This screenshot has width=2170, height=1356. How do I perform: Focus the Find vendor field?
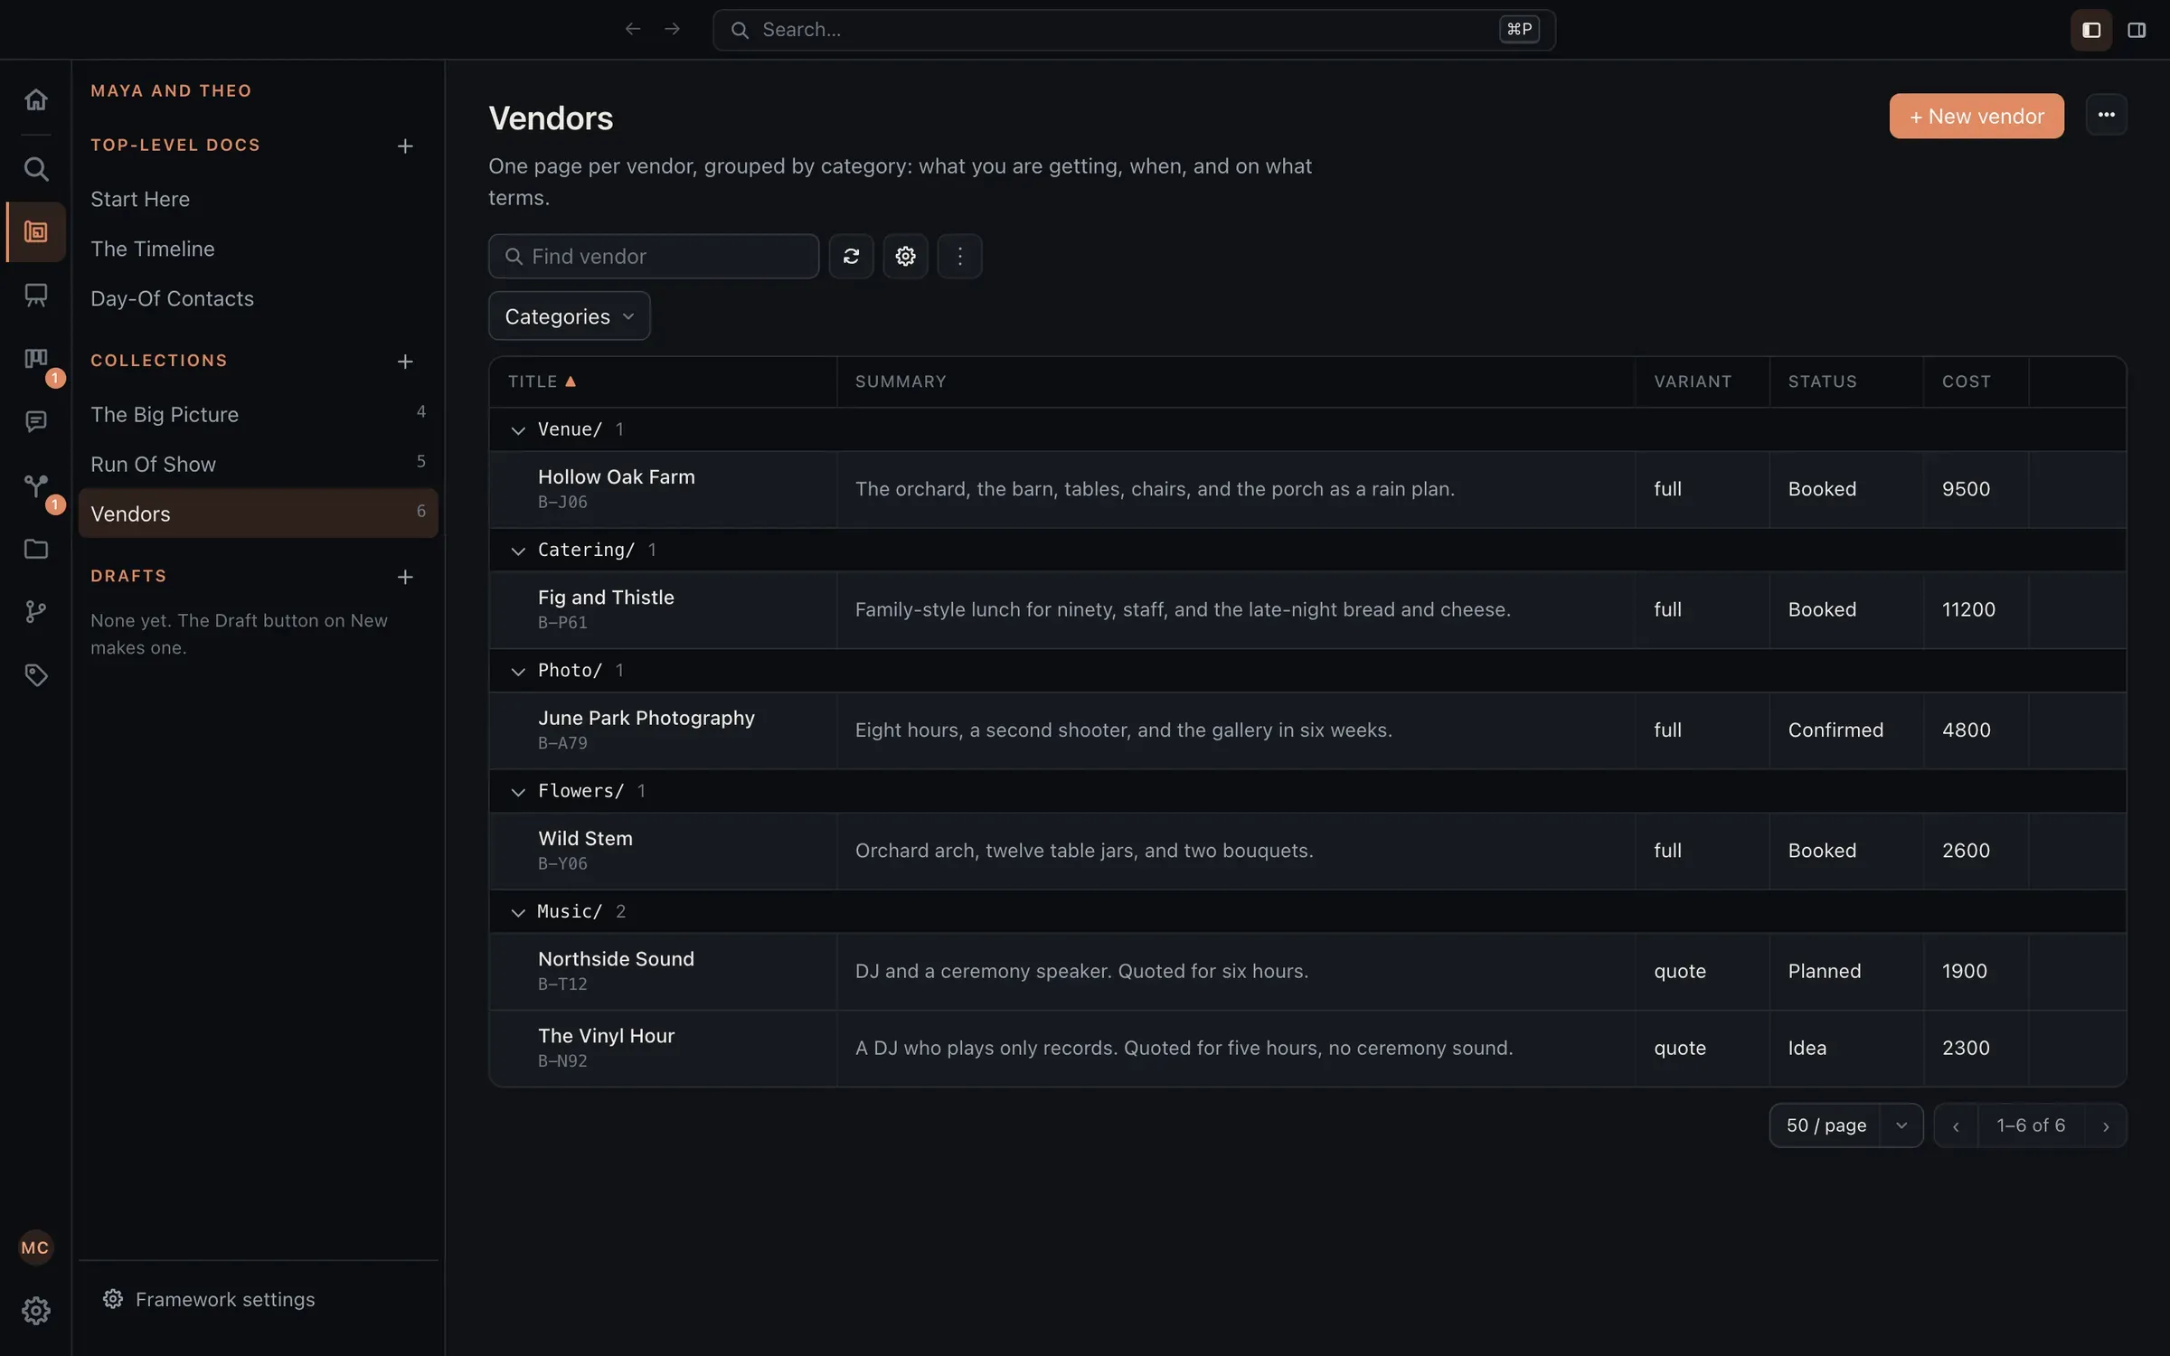pyautogui.click(x=654, y=257)
